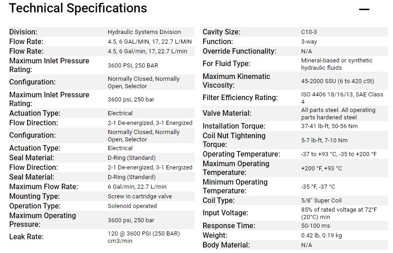Click the Input Voltage value text
Screen dimensions: 393x253
pos(339,214)
